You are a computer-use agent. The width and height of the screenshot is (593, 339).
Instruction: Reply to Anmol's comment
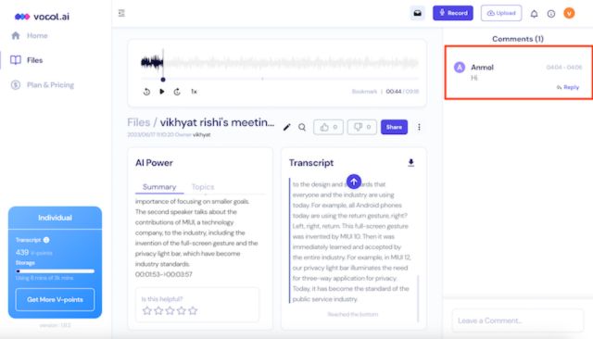[x=568, y=87]
